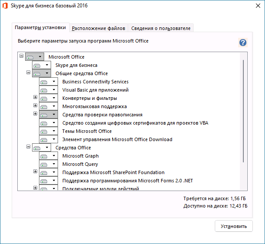The image size is (265, 244).
Task: Select Средства проверки правописания label
Action: [103, 115]
